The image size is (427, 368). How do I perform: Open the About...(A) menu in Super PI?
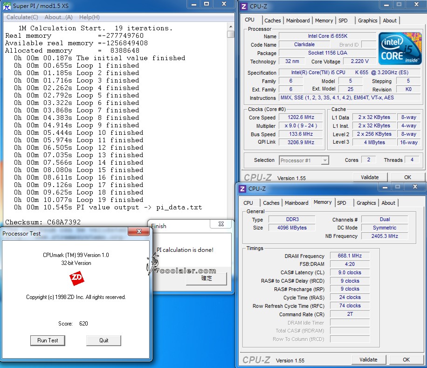59,17
